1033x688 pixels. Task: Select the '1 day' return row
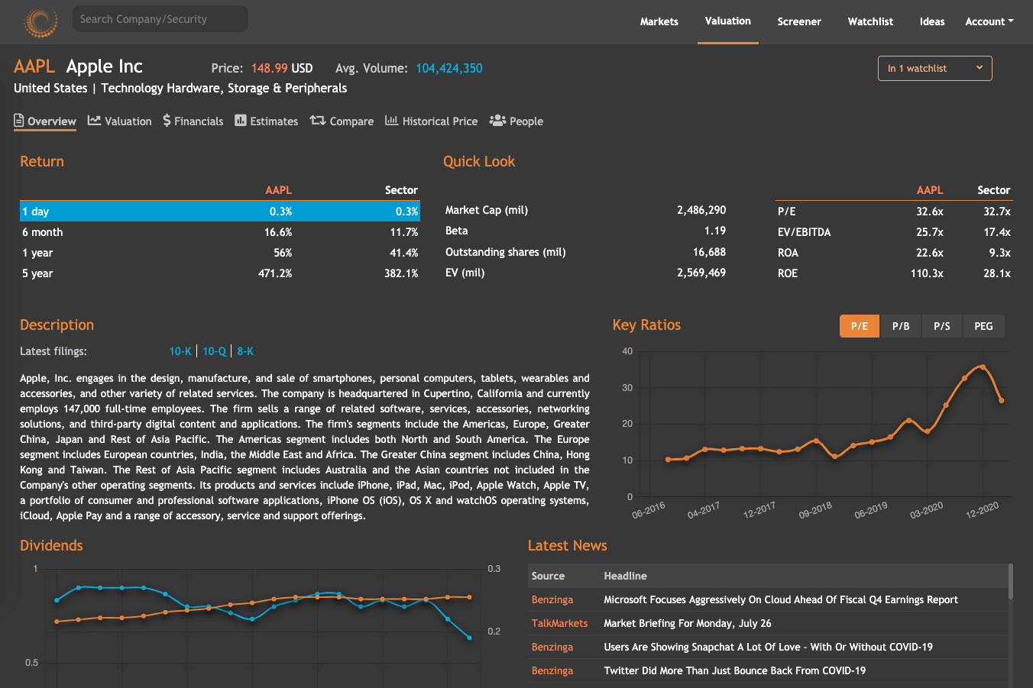coord(220,212)
